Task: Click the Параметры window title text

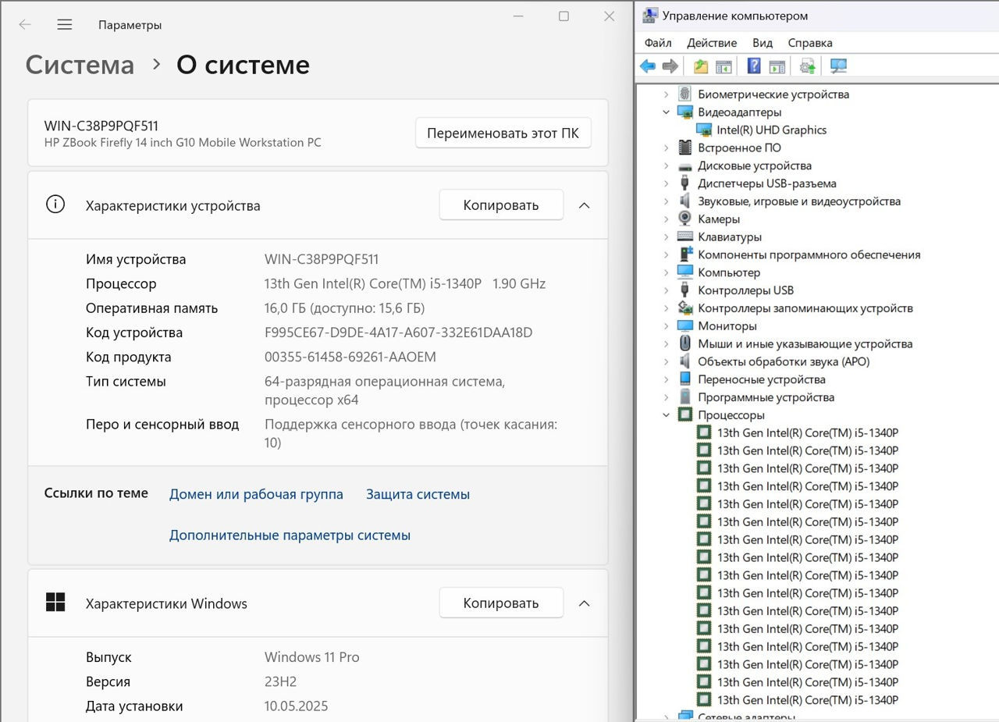Action: (130, 25)
